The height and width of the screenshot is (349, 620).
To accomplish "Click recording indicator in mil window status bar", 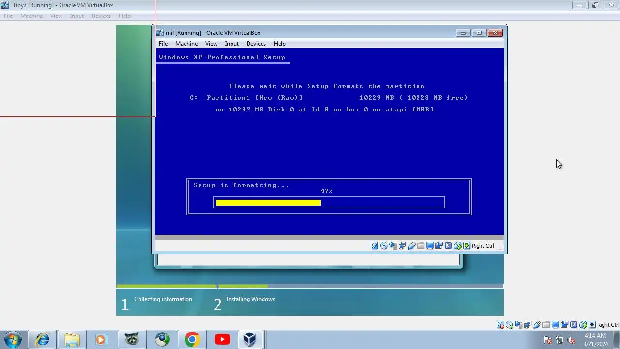I will coord(439,246).
